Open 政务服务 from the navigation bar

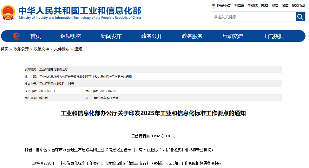[192, 36]
